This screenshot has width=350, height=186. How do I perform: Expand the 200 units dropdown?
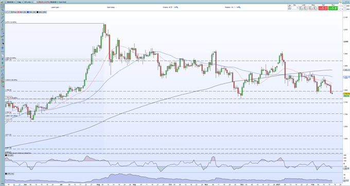tap(28, 2)
